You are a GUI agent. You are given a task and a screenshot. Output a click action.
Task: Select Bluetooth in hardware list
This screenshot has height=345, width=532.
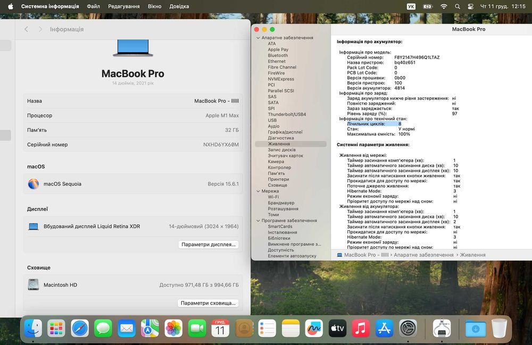278,55
